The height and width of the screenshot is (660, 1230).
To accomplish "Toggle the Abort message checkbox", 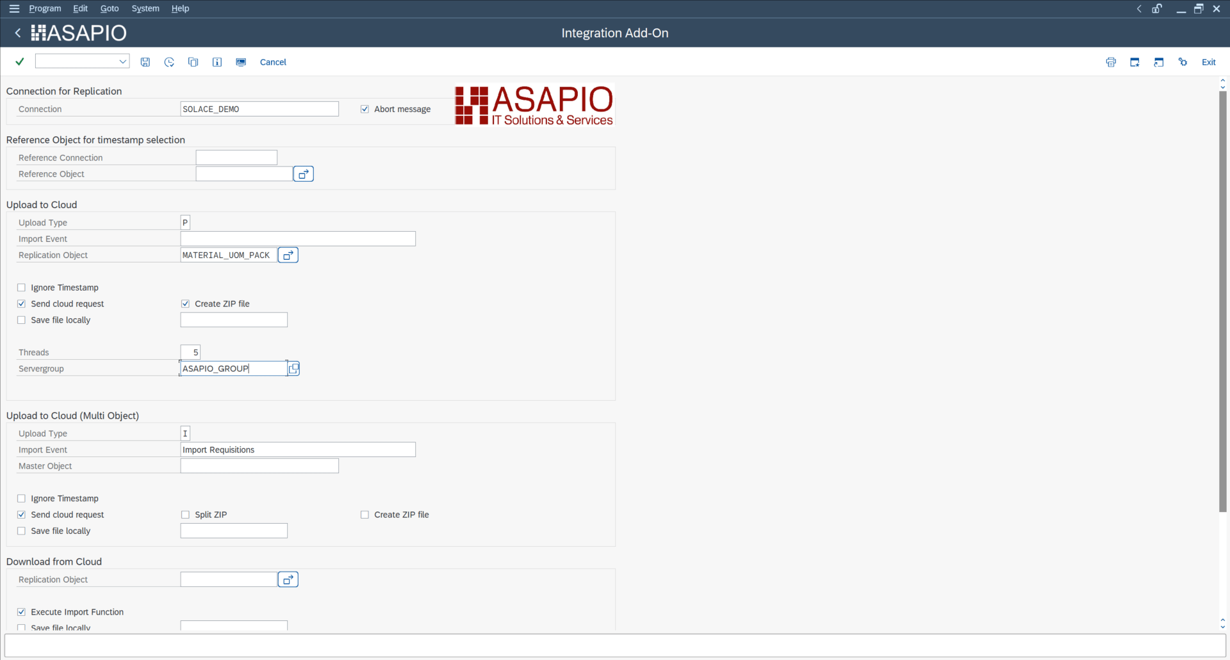I will pyautogui.click(x=365, y=109).
